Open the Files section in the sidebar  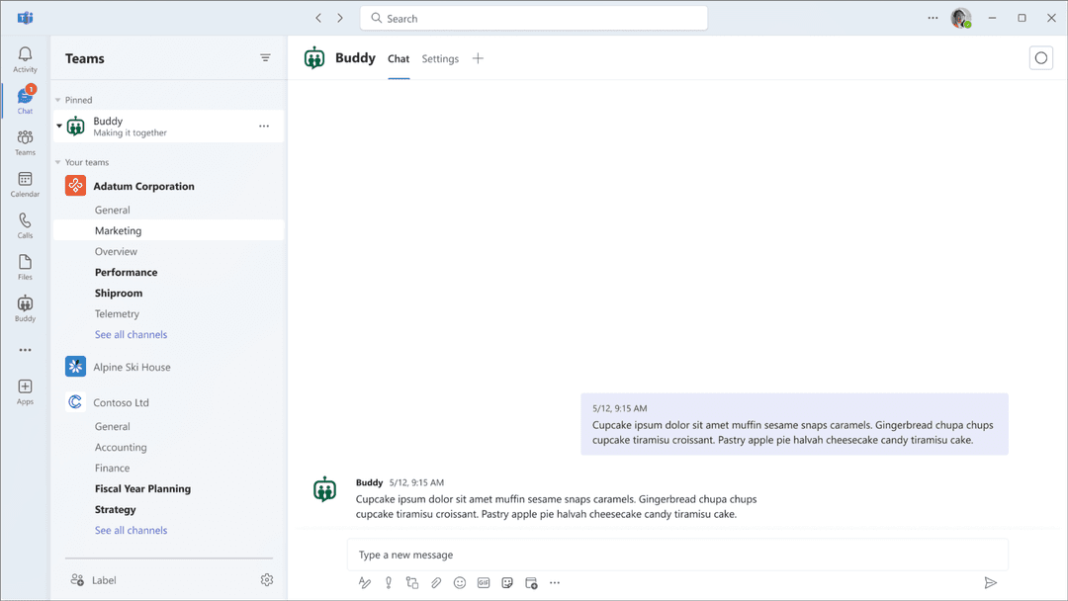tap(25, 265)
